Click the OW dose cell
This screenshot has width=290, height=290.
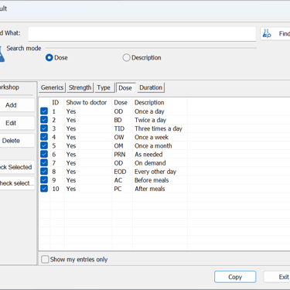click(x=119, y=137)
